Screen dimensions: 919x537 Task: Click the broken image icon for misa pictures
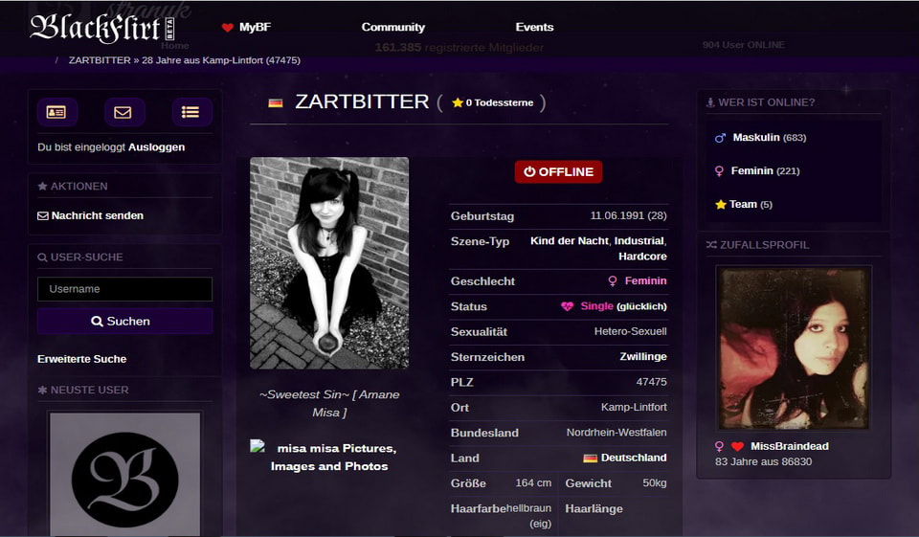pyautogui.click(x=258, y=445)
